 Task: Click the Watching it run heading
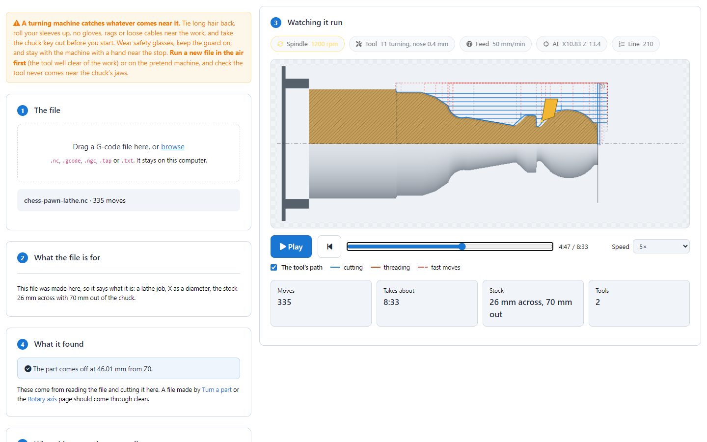click(315, 23)
